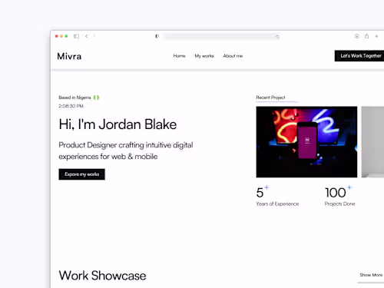Click the Let's Work Together button

point(359,56)
